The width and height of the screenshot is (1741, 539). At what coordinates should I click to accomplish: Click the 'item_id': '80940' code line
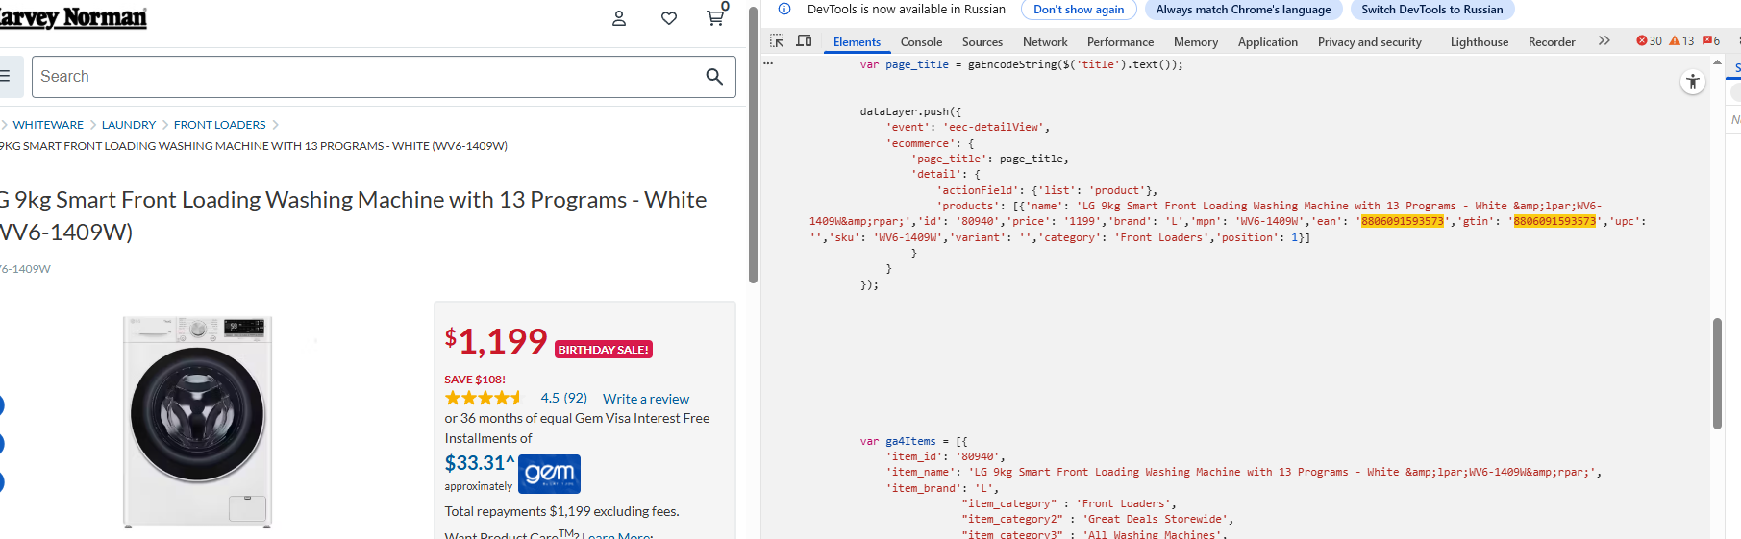point(944,457)
